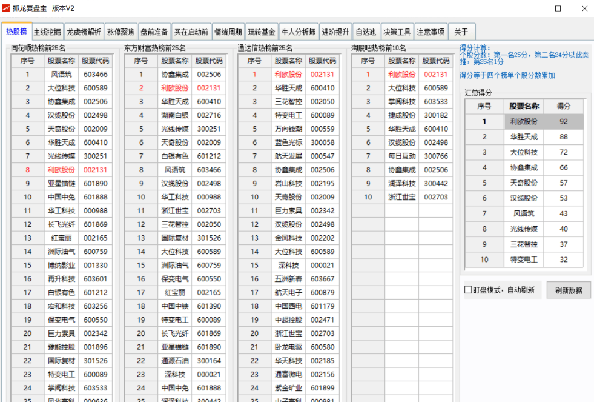Open the 决策工具 tab
This screenshot has width=594, height=402.
tap(397, 32)
